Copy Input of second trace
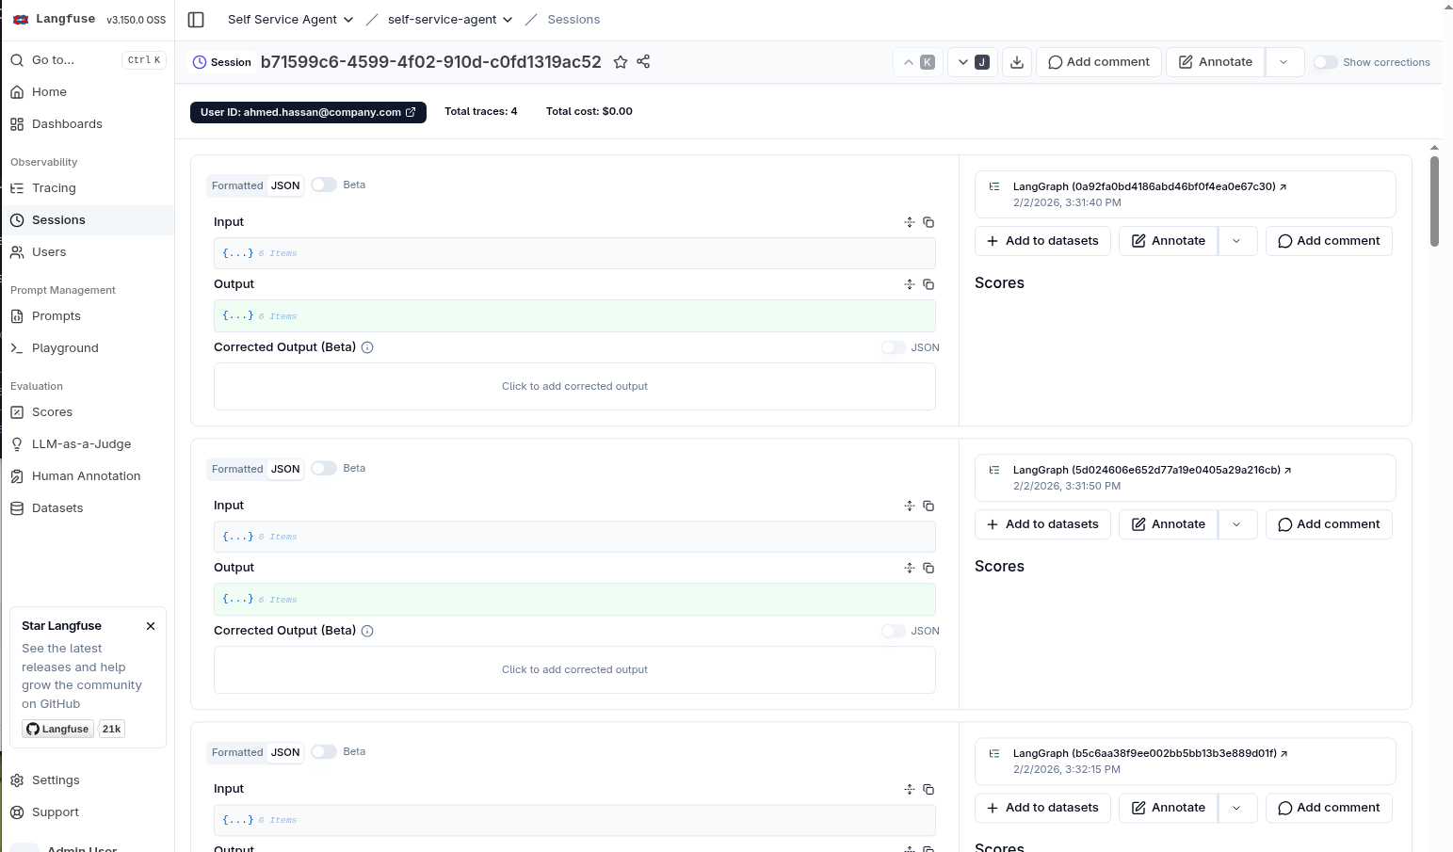 (x=928, y=506)
